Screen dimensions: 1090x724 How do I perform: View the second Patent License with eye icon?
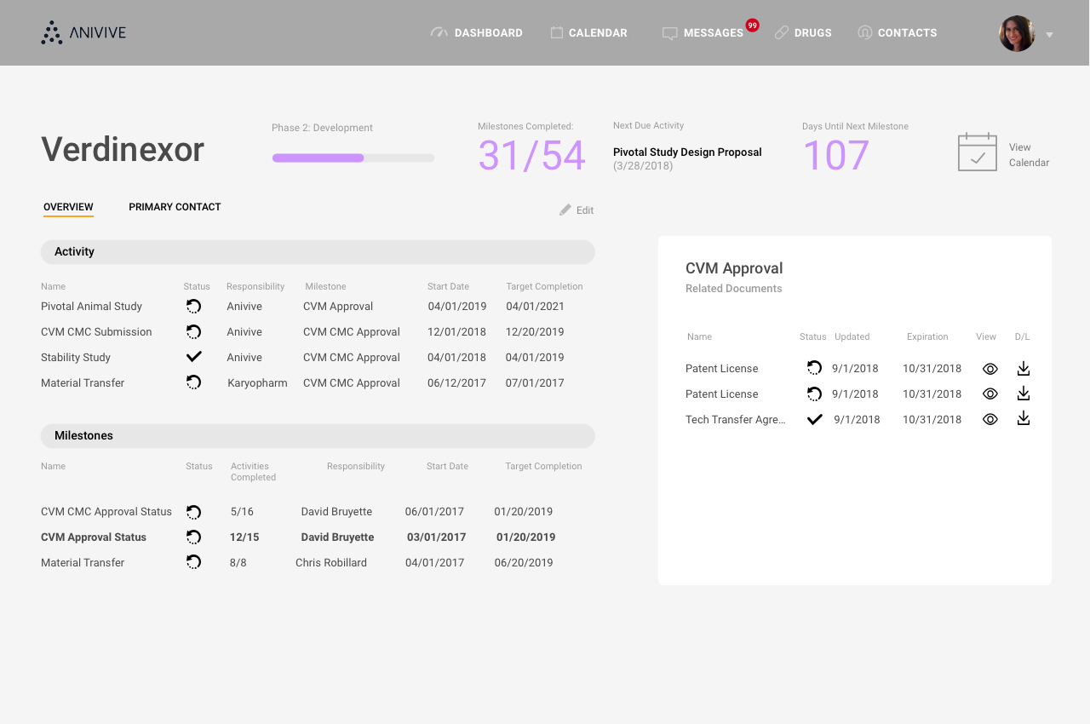pos(990,394)
